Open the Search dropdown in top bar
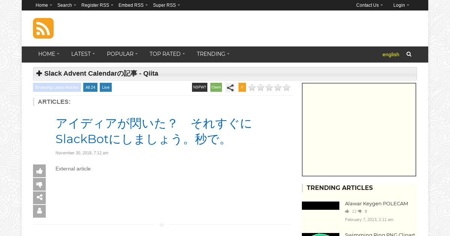 coord(67,5)
